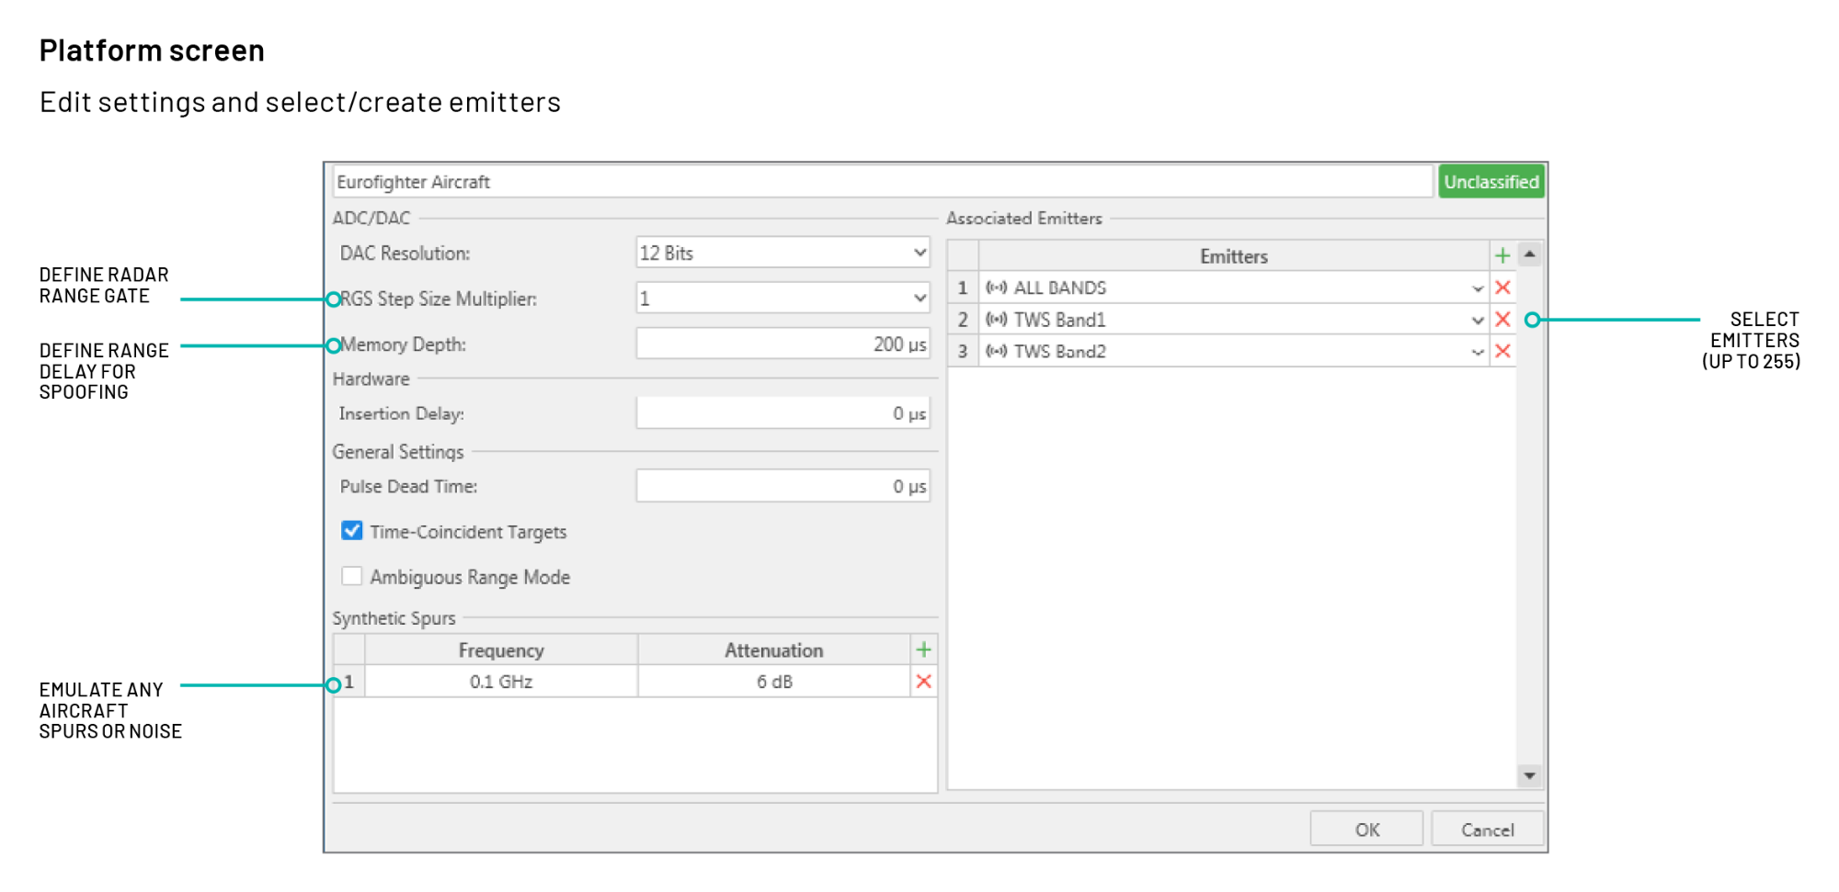The width and height of the screenshot is (1839, 892).
Task: Click the emitters list scroll down arrow
Action: [x=1530, y=776]
